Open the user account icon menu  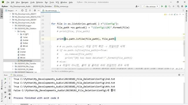pyautogui.click(x=137, y=6)
